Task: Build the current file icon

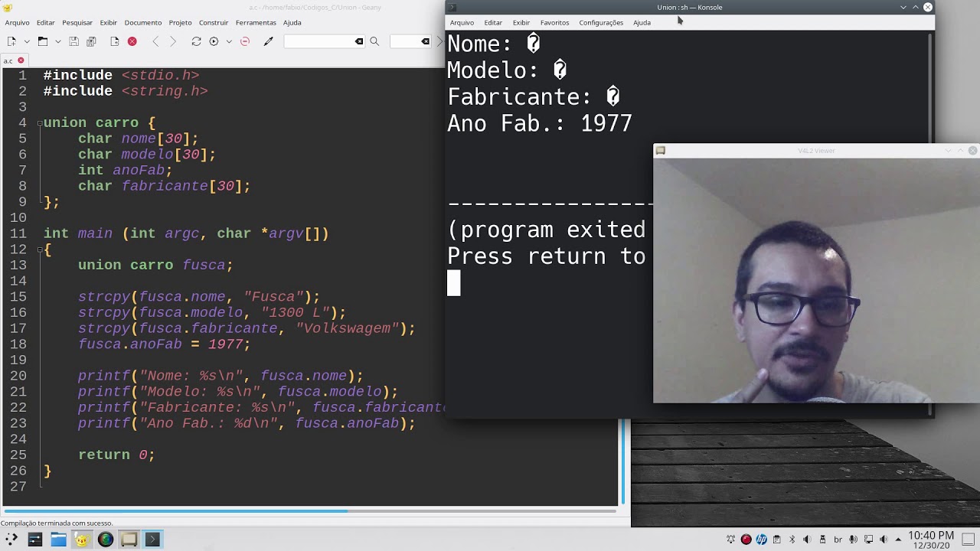Action: point(214,41)
